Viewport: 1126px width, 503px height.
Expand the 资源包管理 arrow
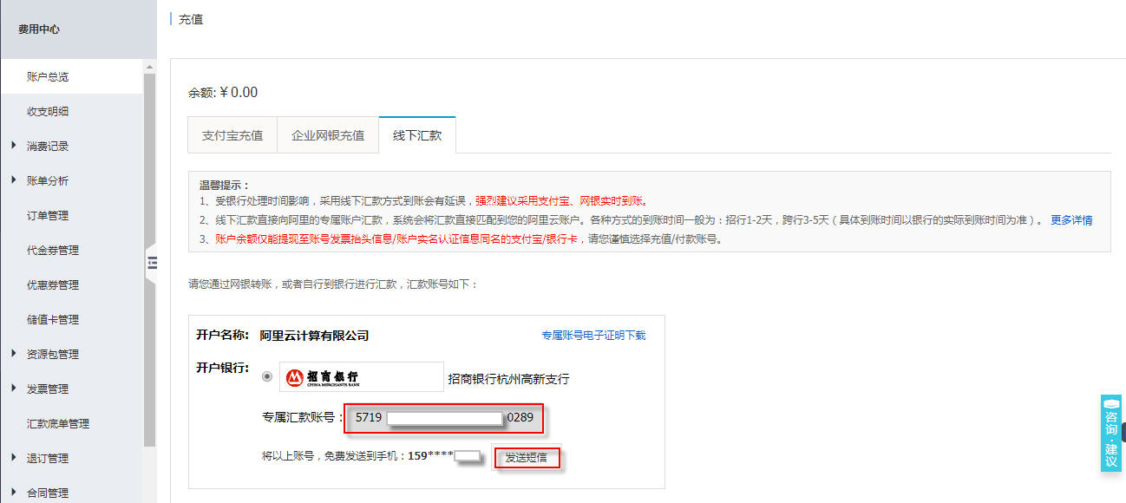coord(15,353)
